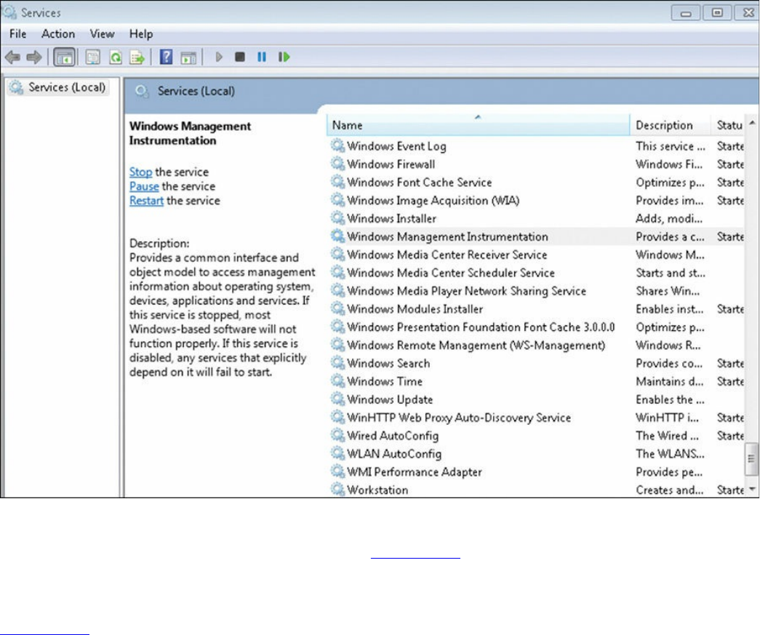Sort by the Name column header
The image size is (760, 635).
pyautogui.click(x=478, y=125)
